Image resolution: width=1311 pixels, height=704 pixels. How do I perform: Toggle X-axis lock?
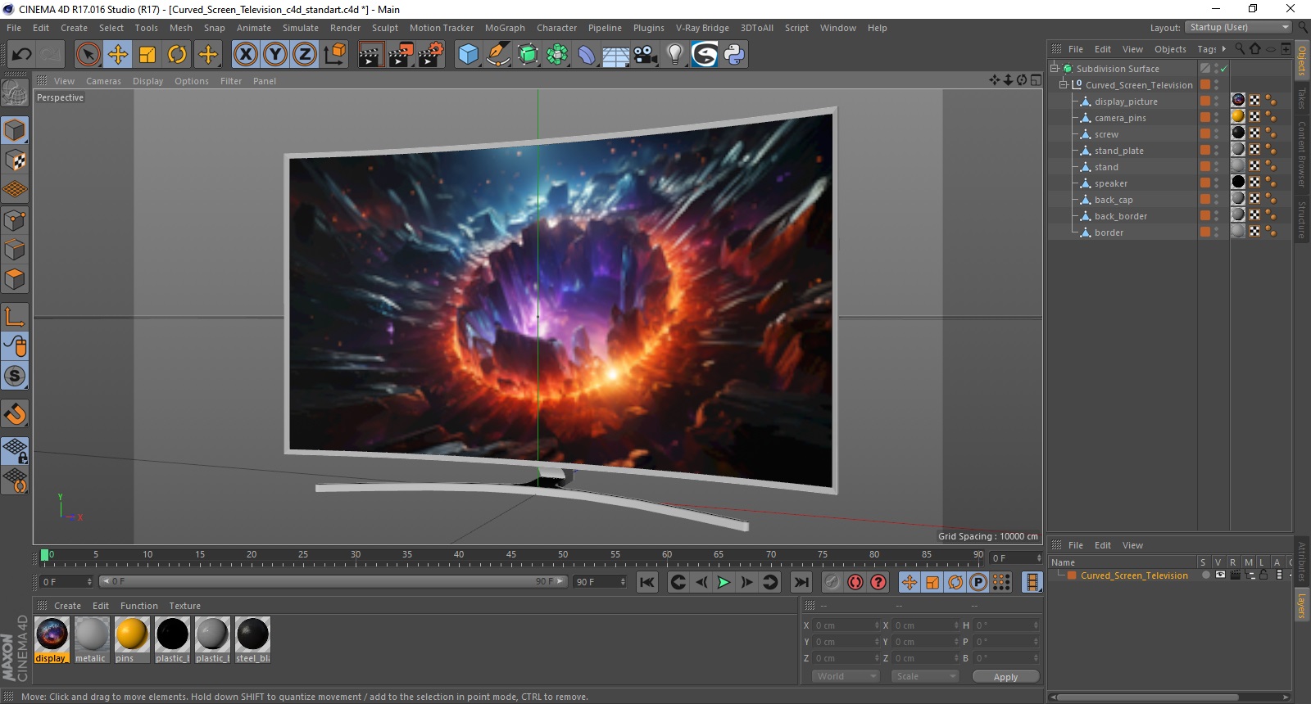click(246, 55)
